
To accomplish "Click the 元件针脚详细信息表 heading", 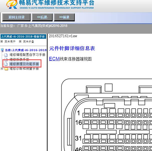I will [x=72, y=48].
